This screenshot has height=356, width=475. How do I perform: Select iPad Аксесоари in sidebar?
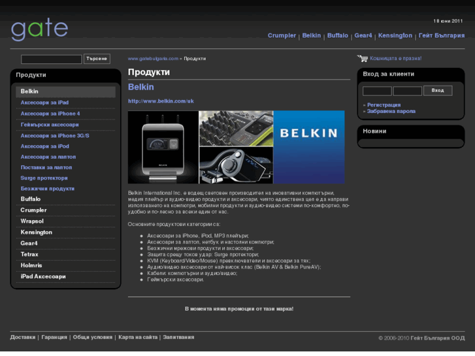43,276
